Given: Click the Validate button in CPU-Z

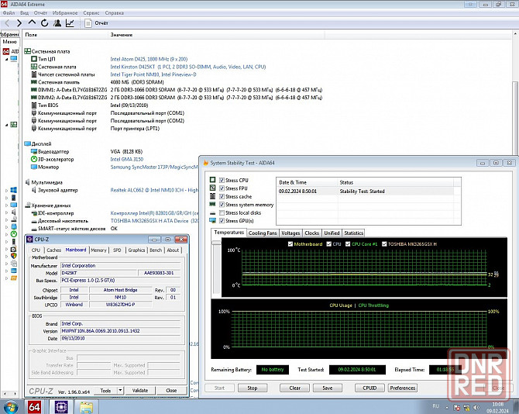Looking at the screenshot, I should (x=140, y=391).
